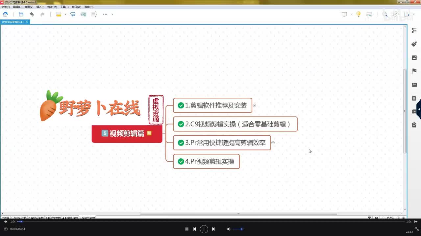Image resolution: width=421 pixels, height=236 pixels.
Task: Click the export icon in the toolbar
Action: [x=407, y=14]
